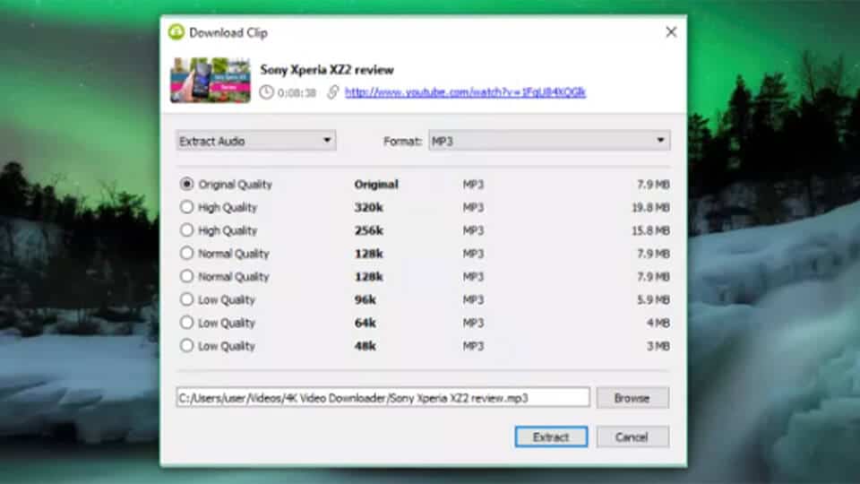
Task: Click the 48k bitrate value
Action: point(365,346)
